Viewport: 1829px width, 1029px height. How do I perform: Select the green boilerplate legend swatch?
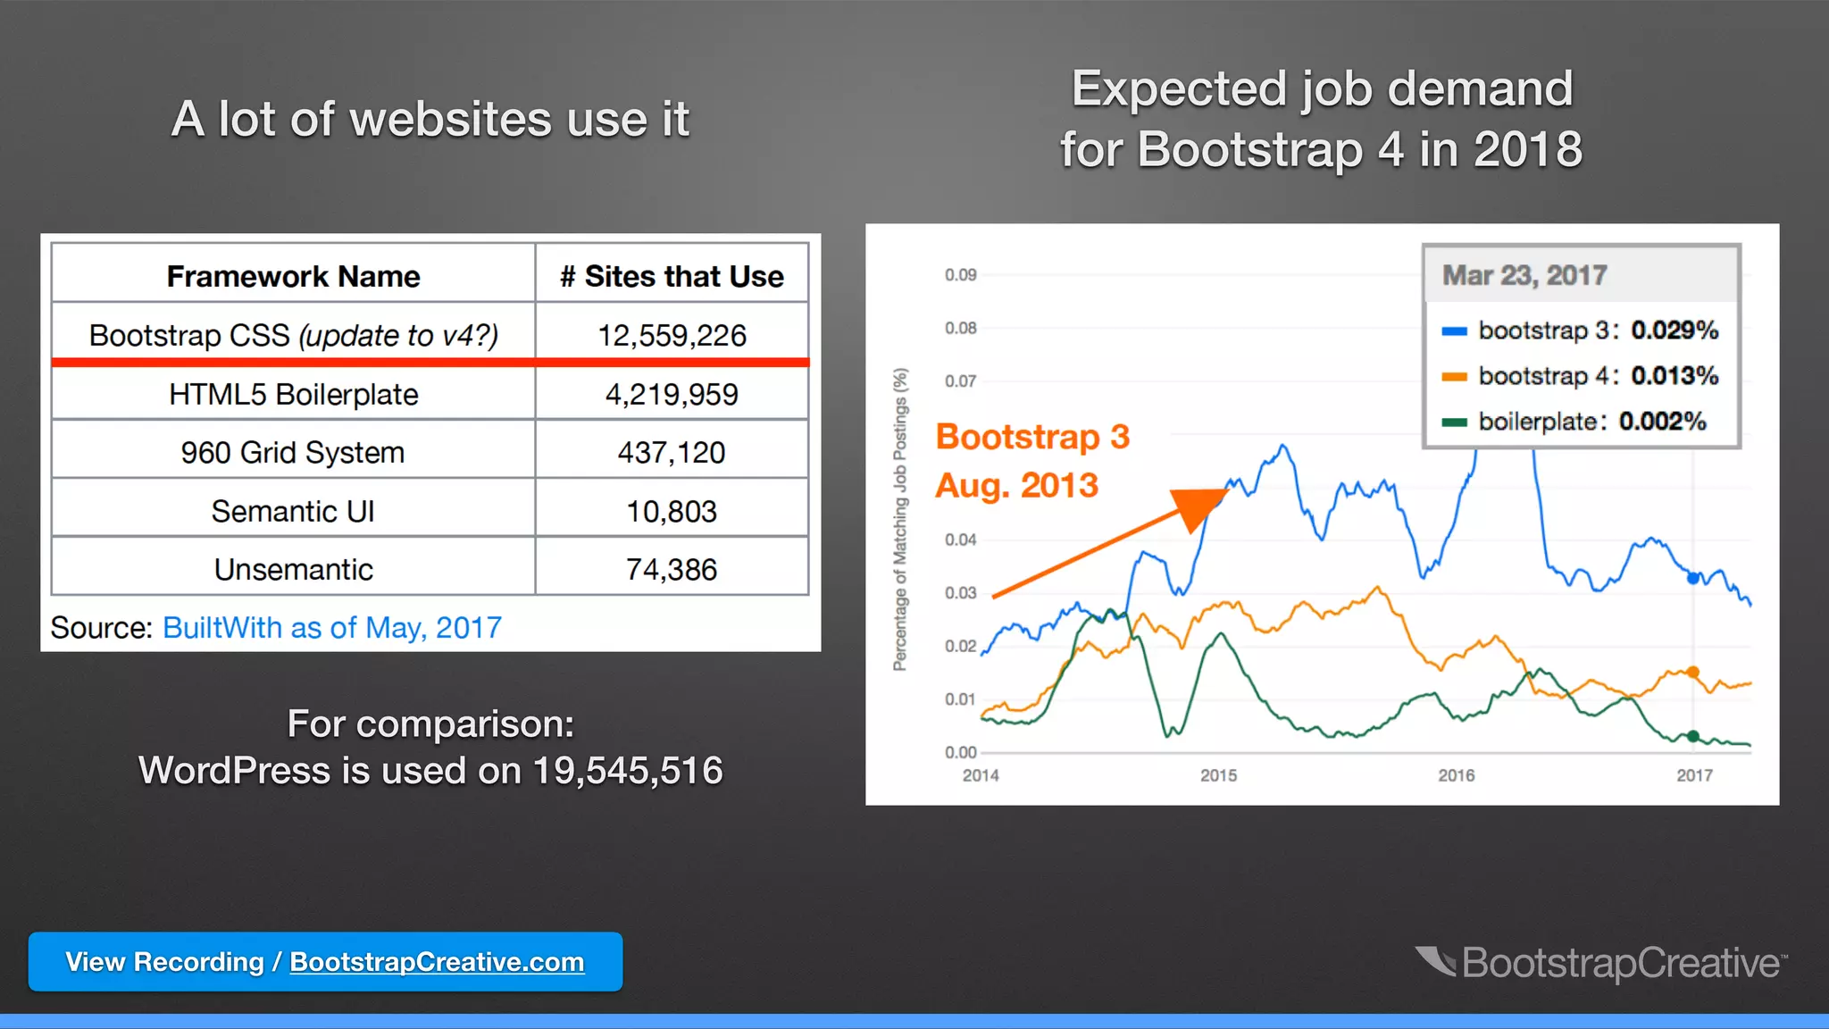pos(1455,422)
